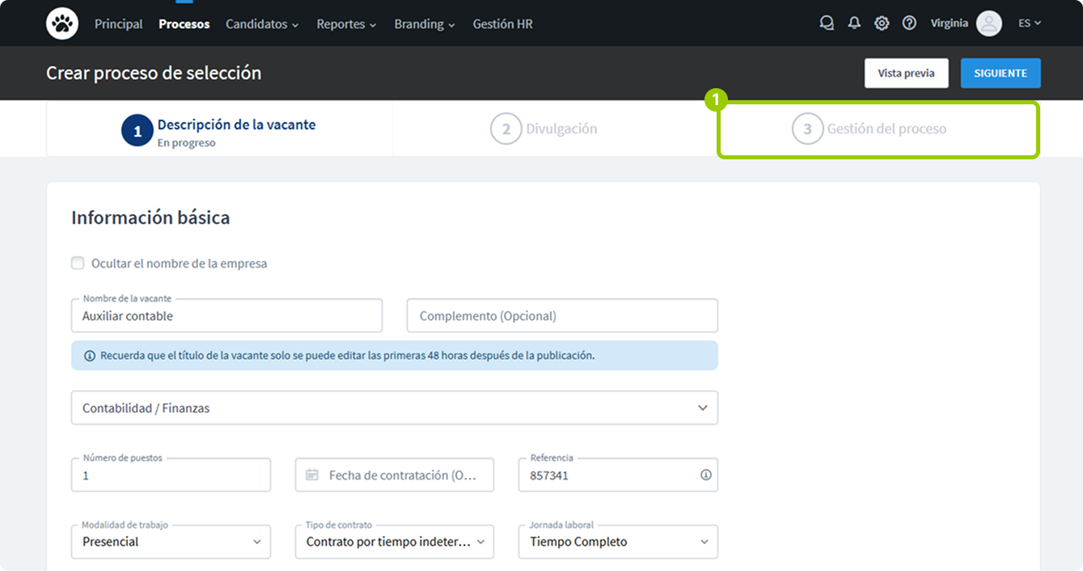Enable Ocultar el nombre de la empresa
The height and width of the screenshot is (571, 1083).
pyautogui.click(x=78, y=263)
